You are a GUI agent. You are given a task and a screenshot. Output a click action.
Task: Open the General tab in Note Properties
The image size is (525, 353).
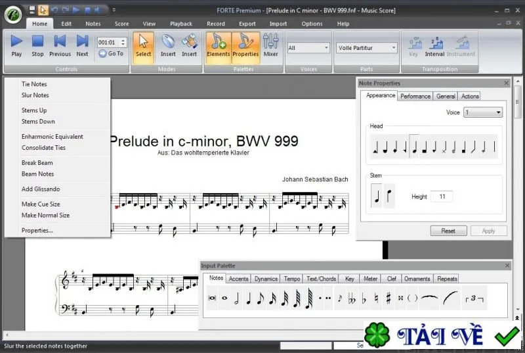[446, 96]
